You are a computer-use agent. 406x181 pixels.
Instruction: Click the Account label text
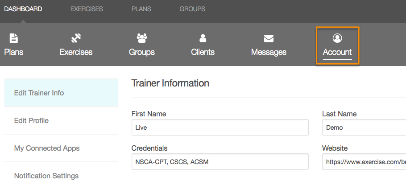point(337,52)
